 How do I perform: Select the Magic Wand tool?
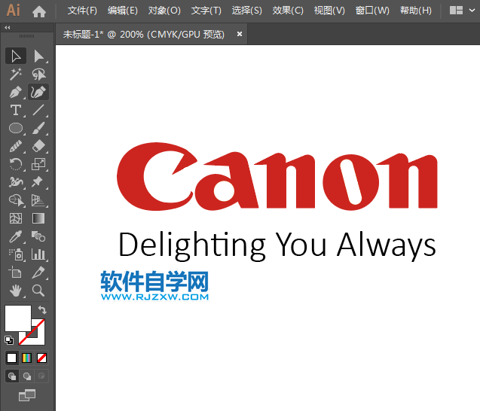[x=16, y=74]
